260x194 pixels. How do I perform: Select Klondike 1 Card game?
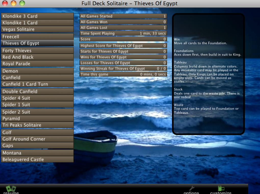coord(37,23)
